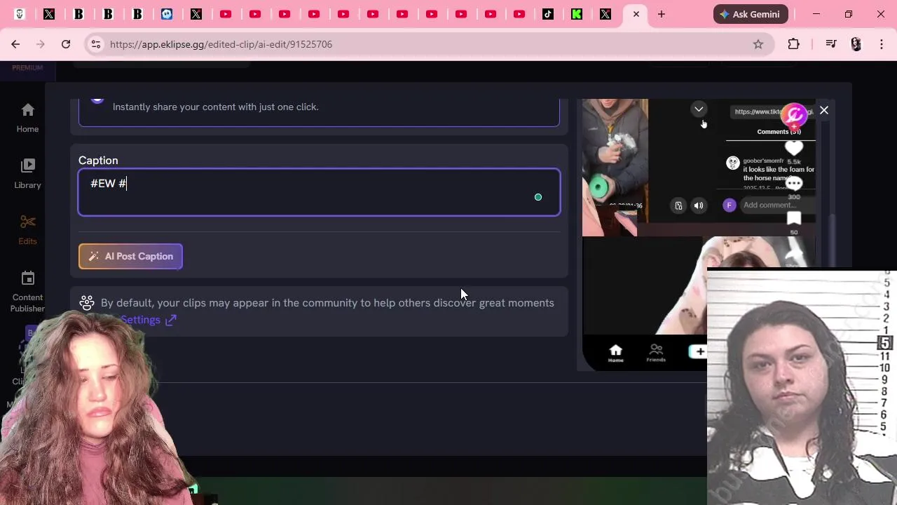Switch to the blue robot-icon tab

coord(167,14)
